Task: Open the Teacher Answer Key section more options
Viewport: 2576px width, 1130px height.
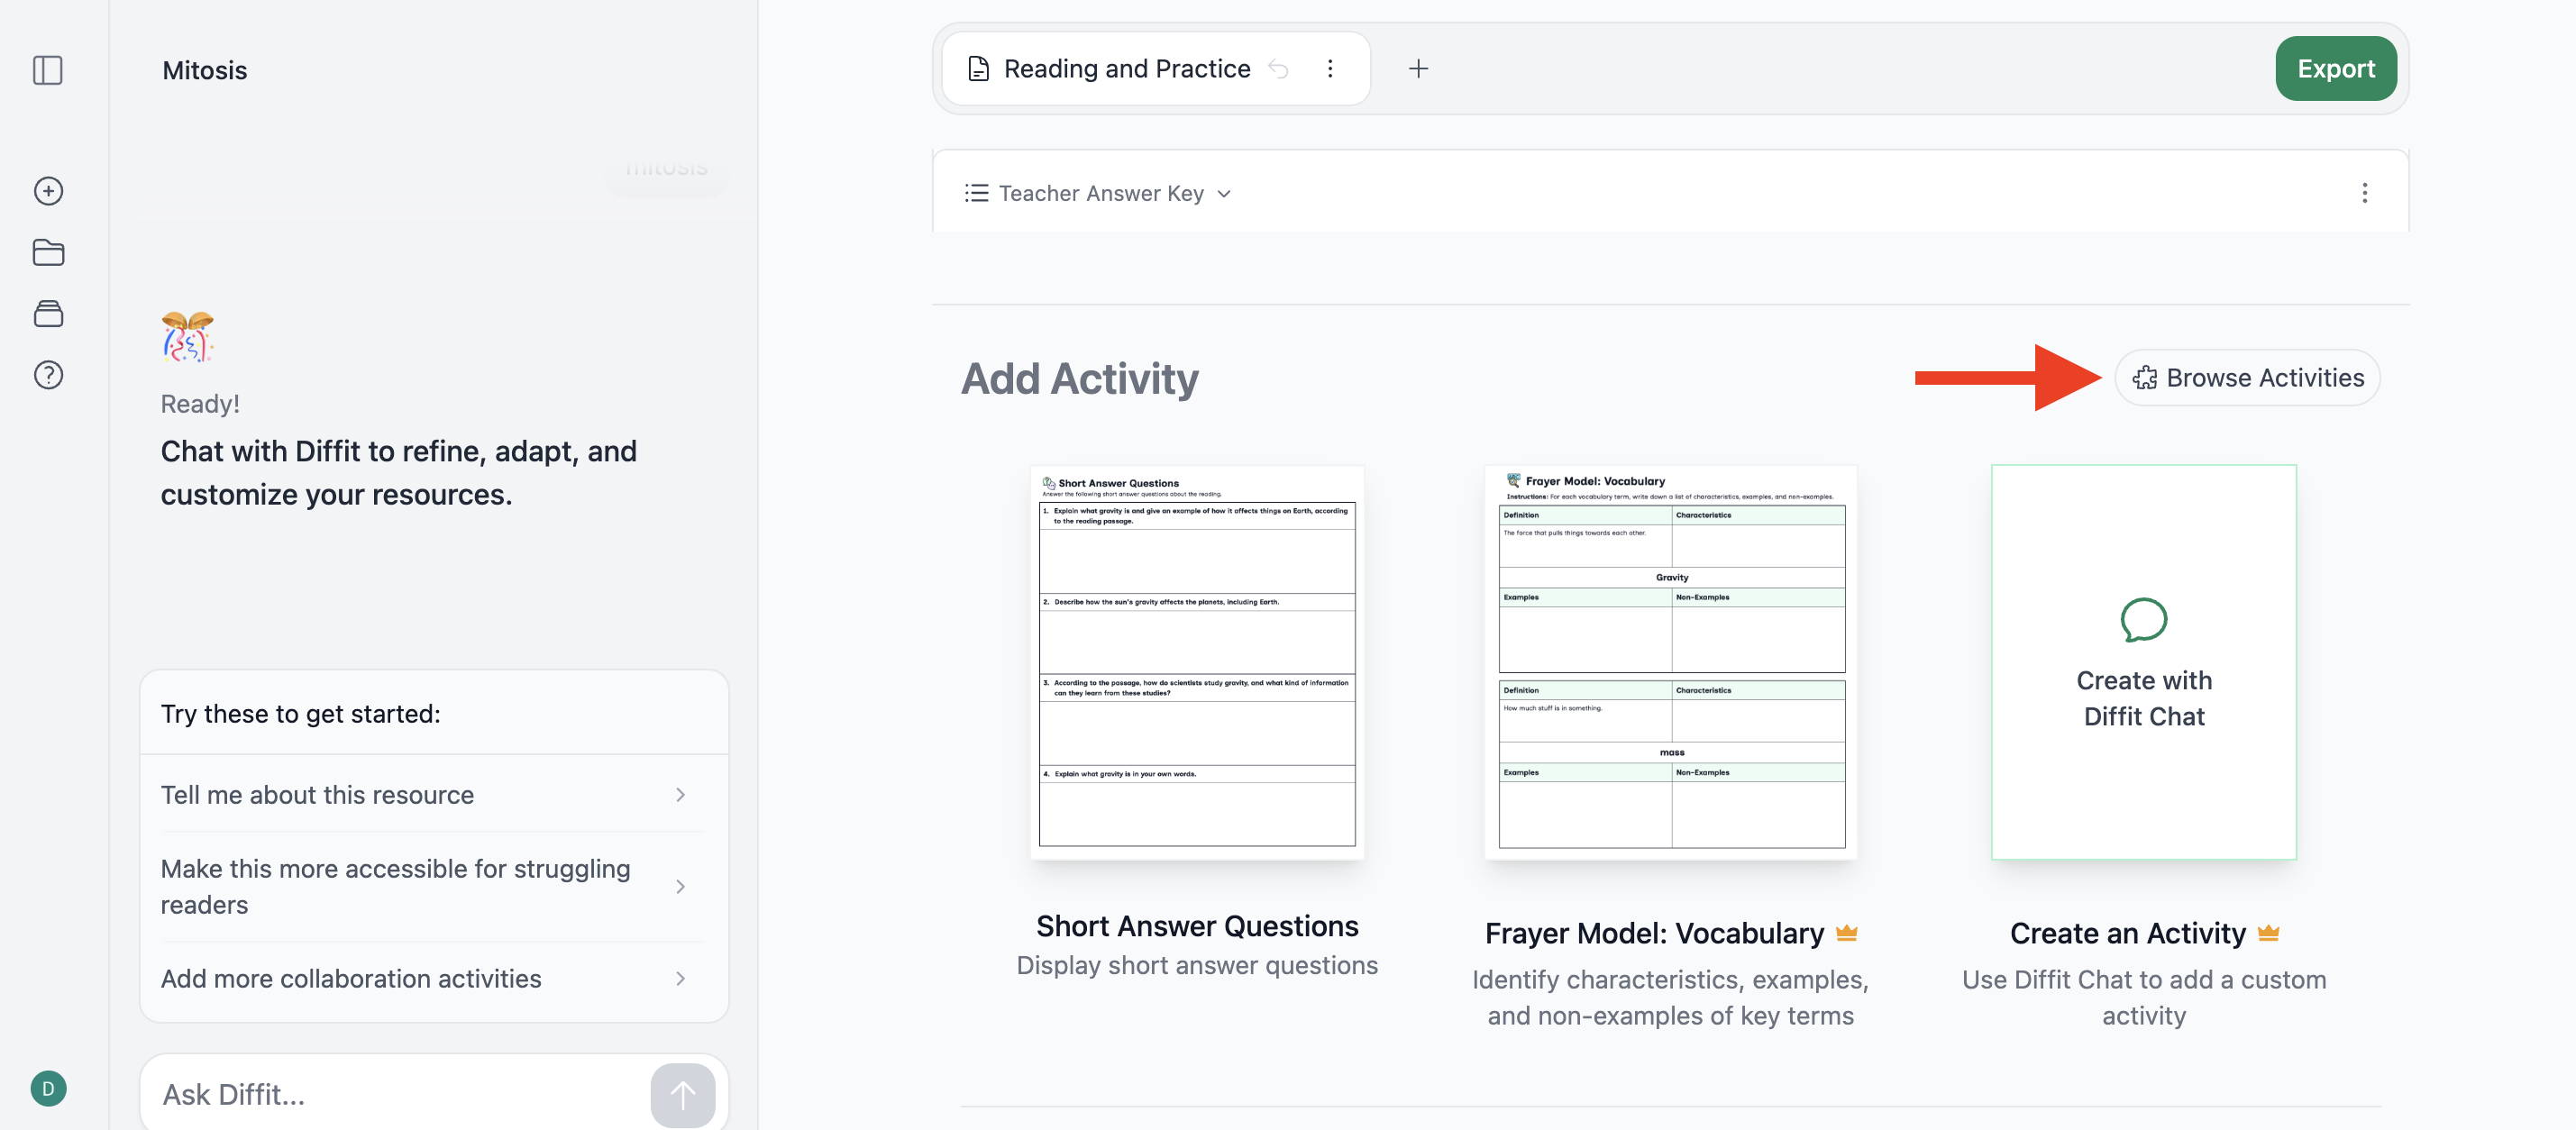Action: click(x=2365, y=193)
